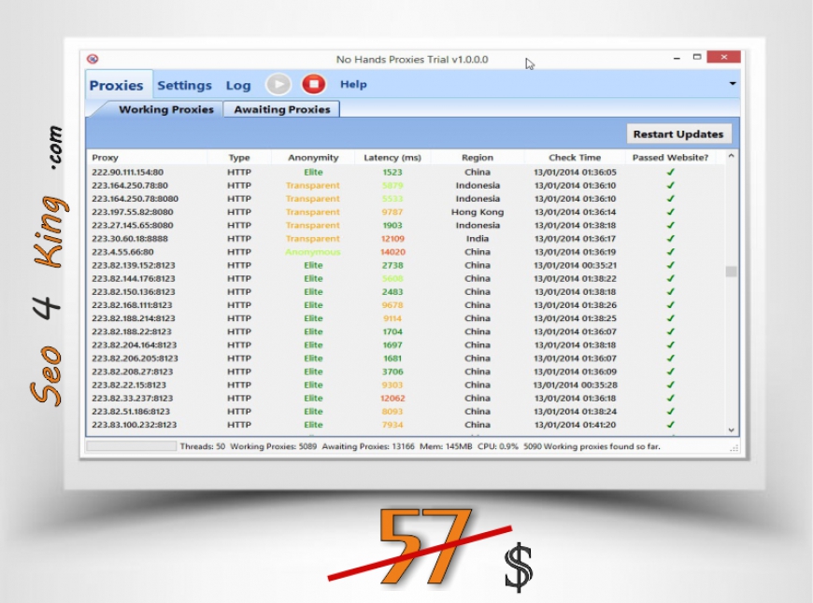Sort by the Anonymity column header

point(313,158)
